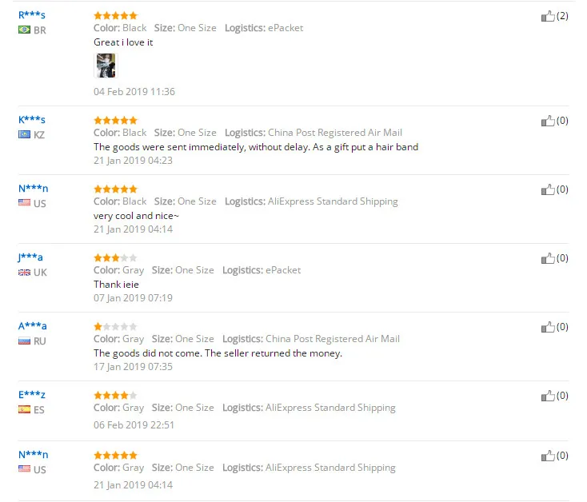The width and height of the screenshot is (587, 502).
Task: Click the UK flag icon
Action: (24, 273)
